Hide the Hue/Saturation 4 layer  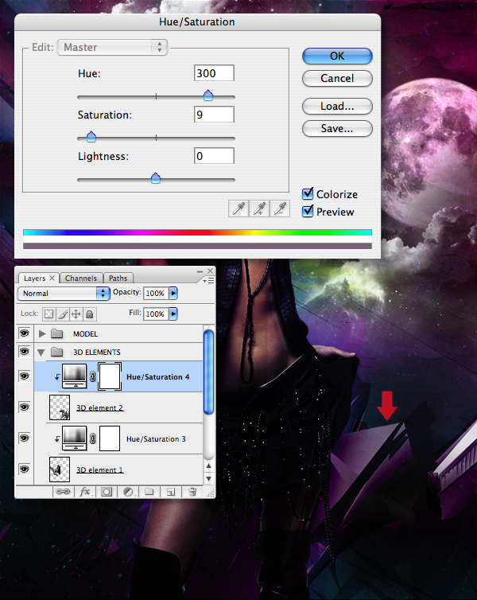[x=24, y=376]
